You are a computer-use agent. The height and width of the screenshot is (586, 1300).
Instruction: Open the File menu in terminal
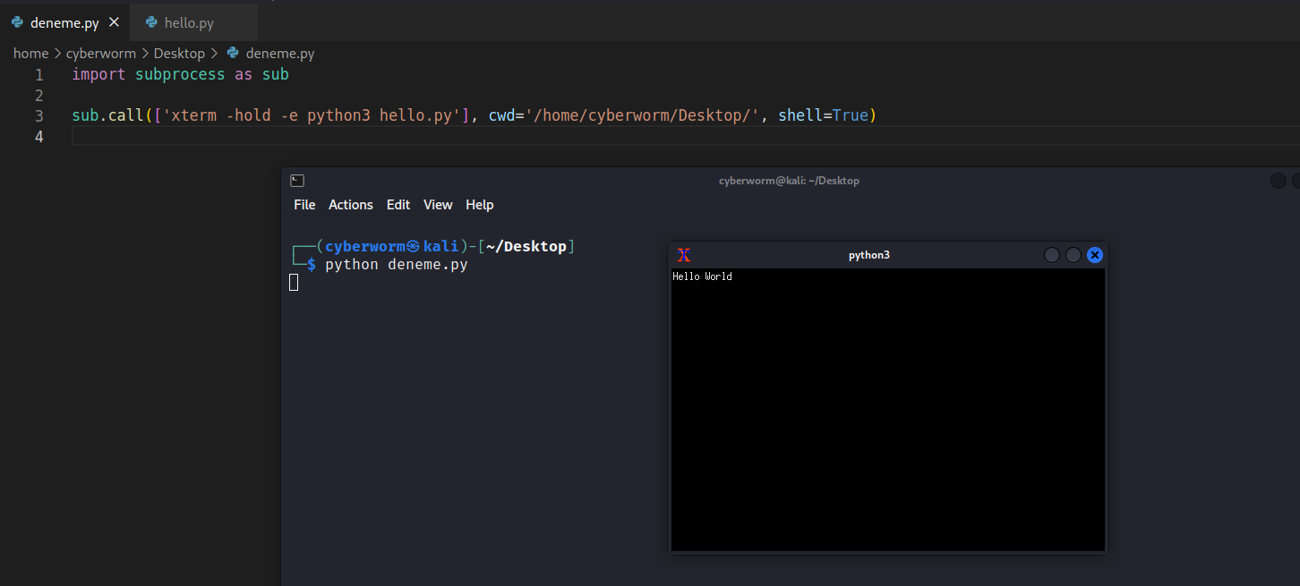pos(304,205)
